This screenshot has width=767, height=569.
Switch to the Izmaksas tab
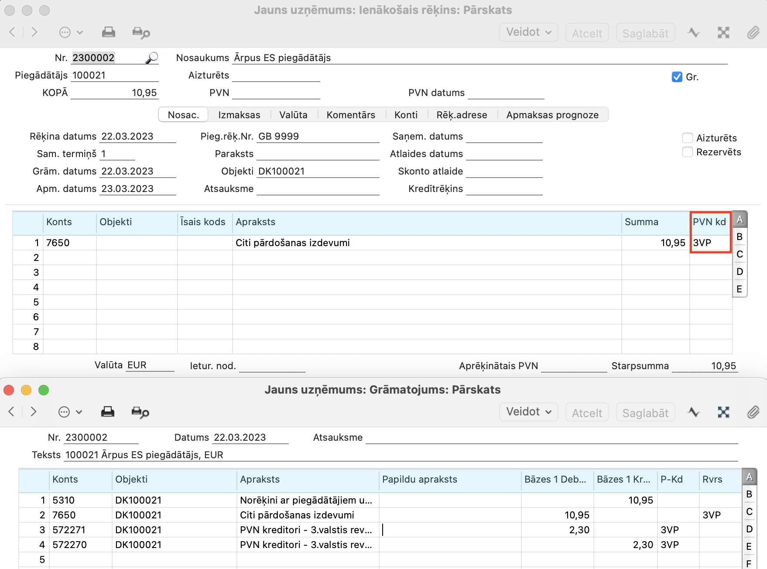pos(239,115)
